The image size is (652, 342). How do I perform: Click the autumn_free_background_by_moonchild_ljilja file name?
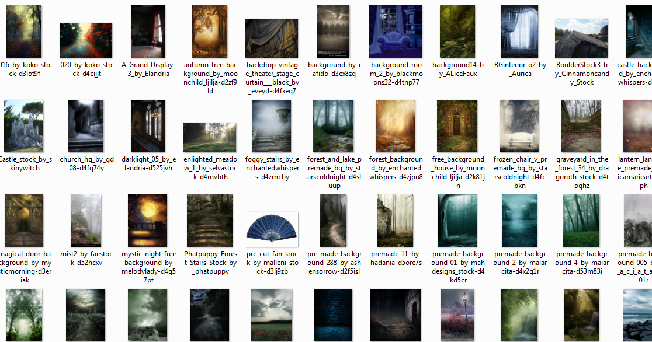click(x=210, y=78)
